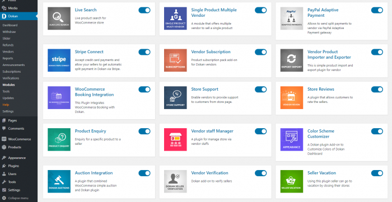Open the orange Help menu item
This screenshot has width=392, height=202.
point(6,105)
